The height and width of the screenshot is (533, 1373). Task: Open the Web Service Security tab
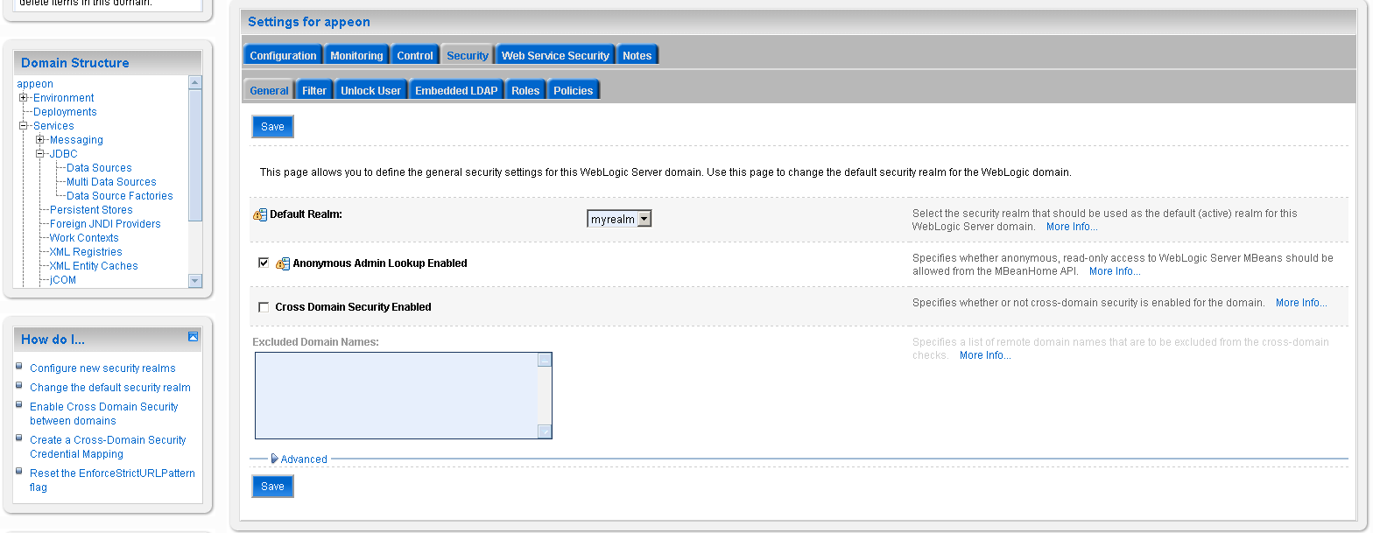(x=555, y=55)
